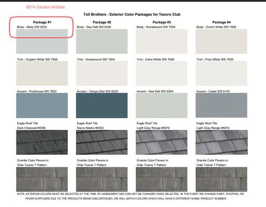
Task: Click the Package #3 Sea Salt accent swatch
Action: pos(161,106)
